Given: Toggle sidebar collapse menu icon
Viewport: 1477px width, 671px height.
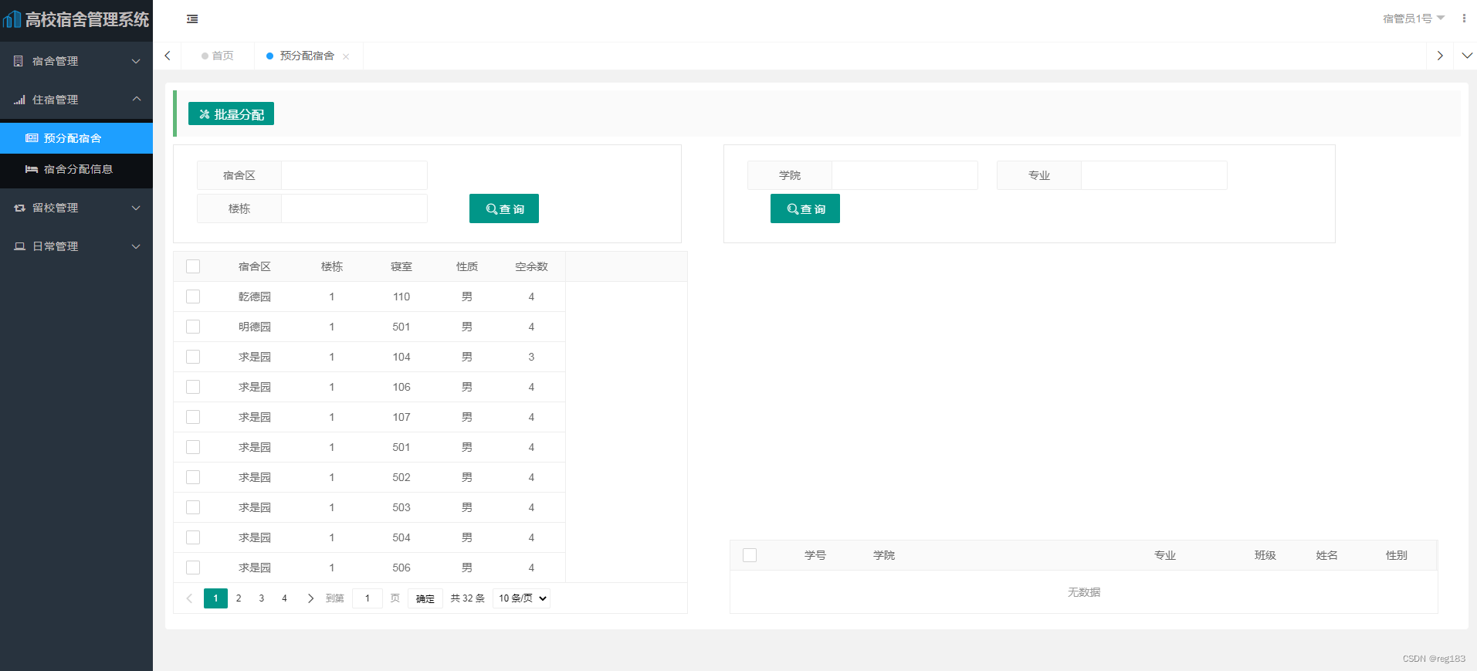Looking at the screenshot, I should [192, 19].
